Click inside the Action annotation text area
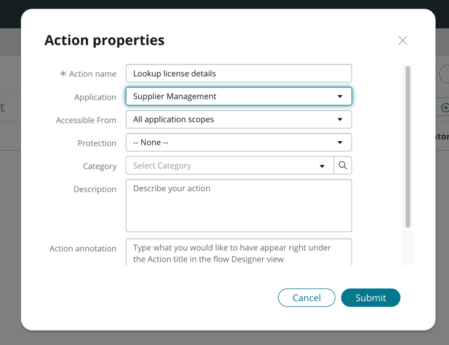 click(239, 253)
